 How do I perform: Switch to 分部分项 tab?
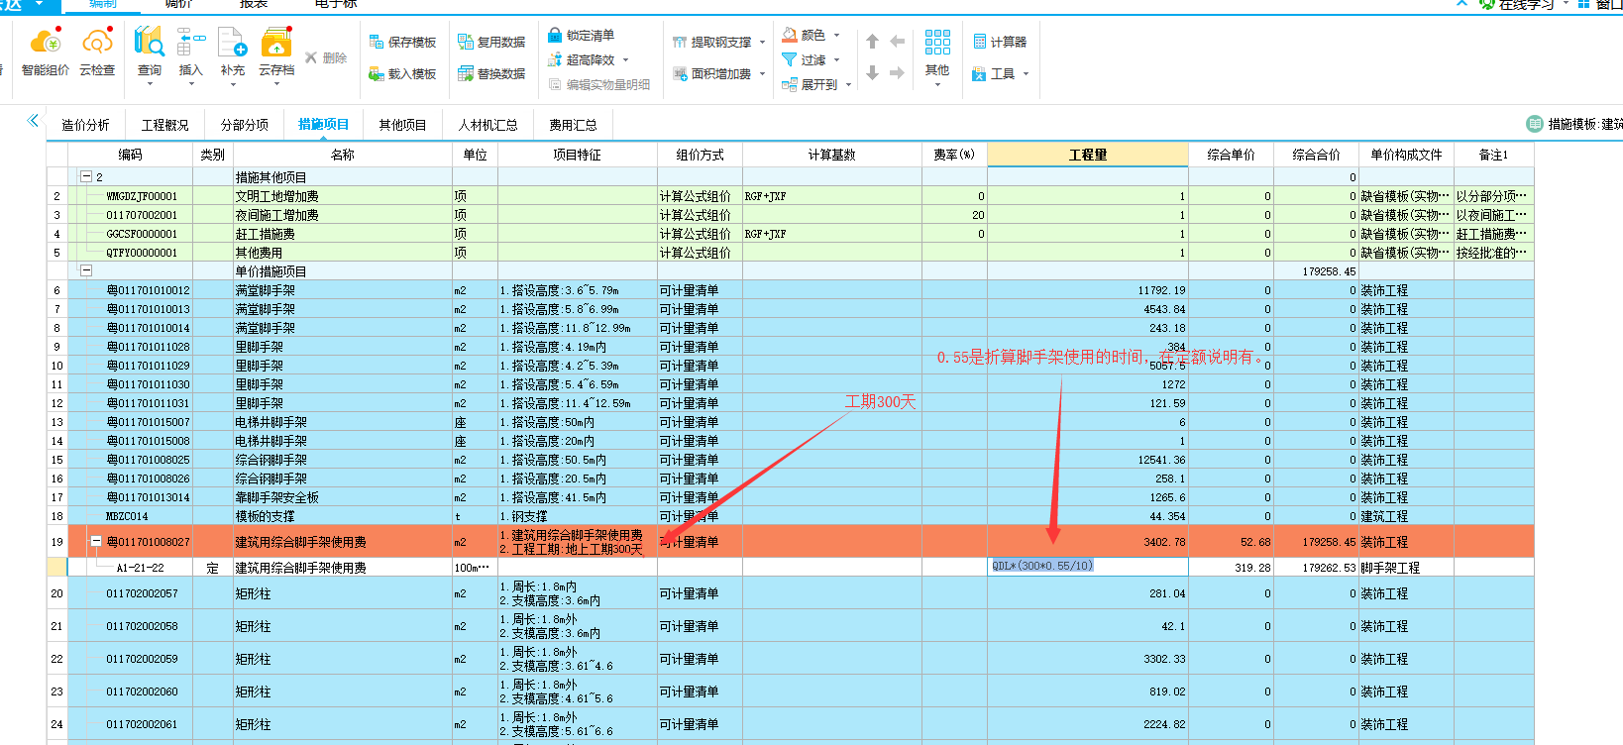[244, 125]
